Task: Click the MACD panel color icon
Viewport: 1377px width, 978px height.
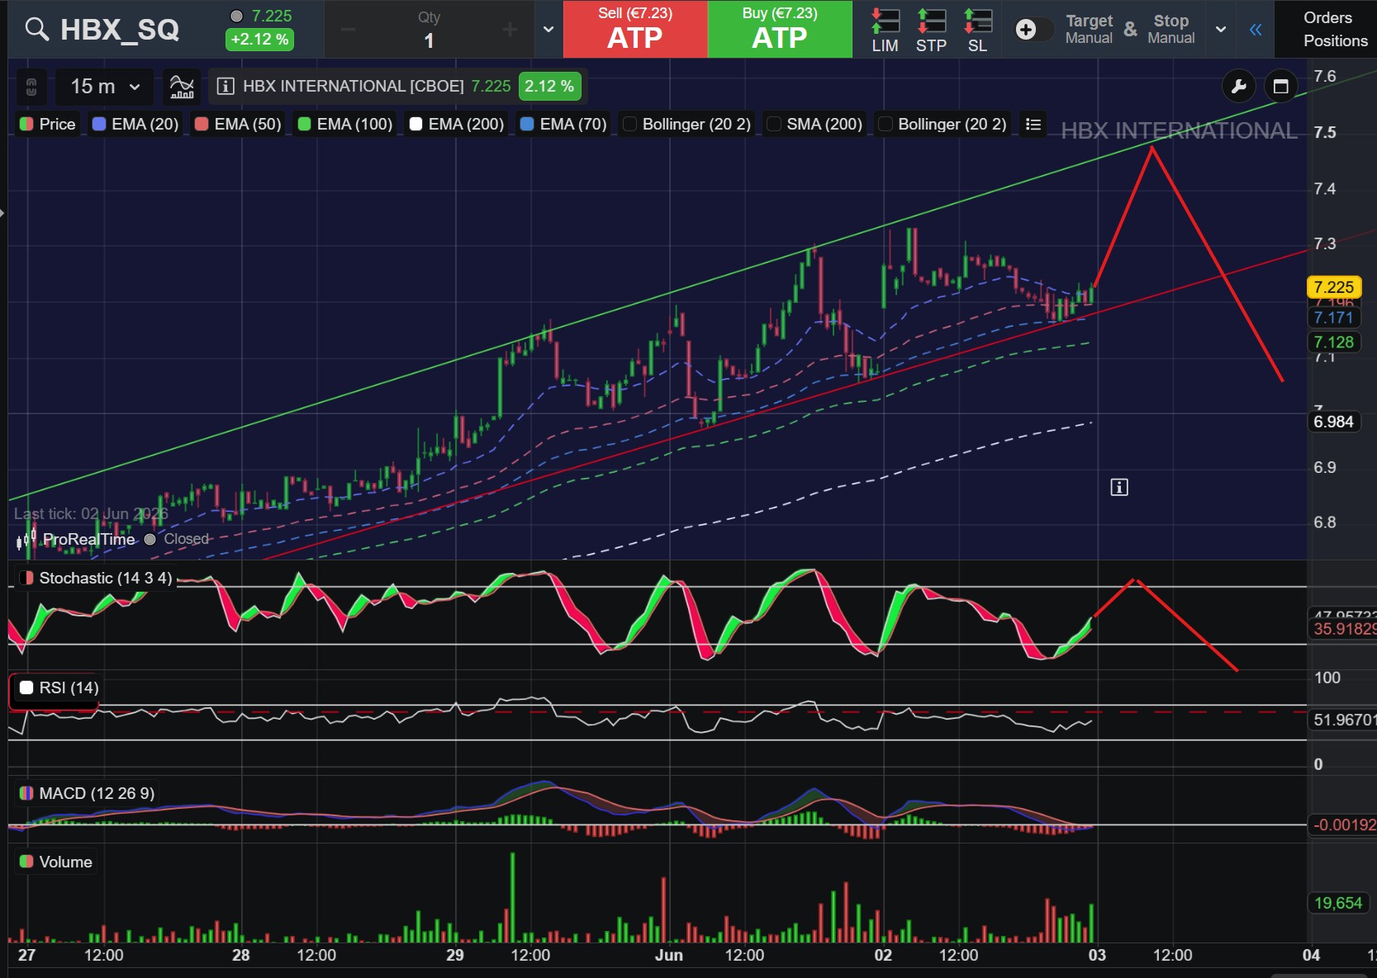Action: [x=27, y=793]
